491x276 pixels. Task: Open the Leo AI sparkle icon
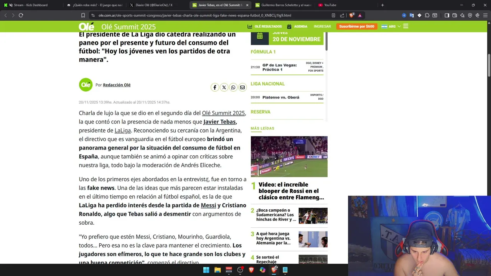click(462, 15)
